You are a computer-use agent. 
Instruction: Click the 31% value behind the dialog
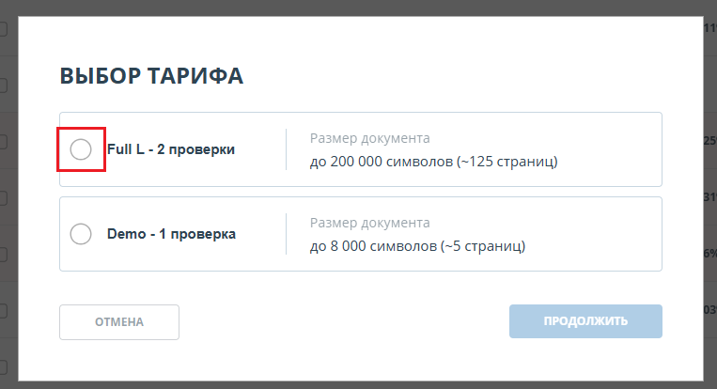tap(710, 197)
